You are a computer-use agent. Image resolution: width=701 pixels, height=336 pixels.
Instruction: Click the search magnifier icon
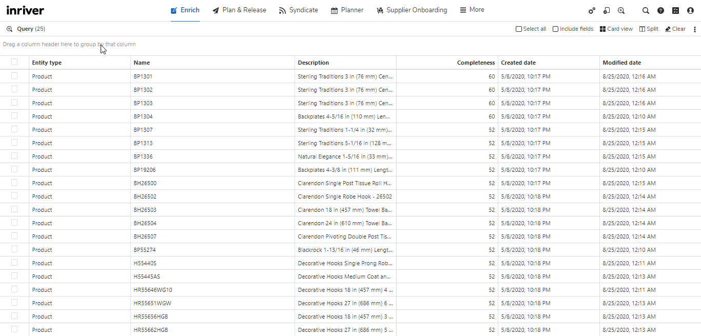click(646, 10)
